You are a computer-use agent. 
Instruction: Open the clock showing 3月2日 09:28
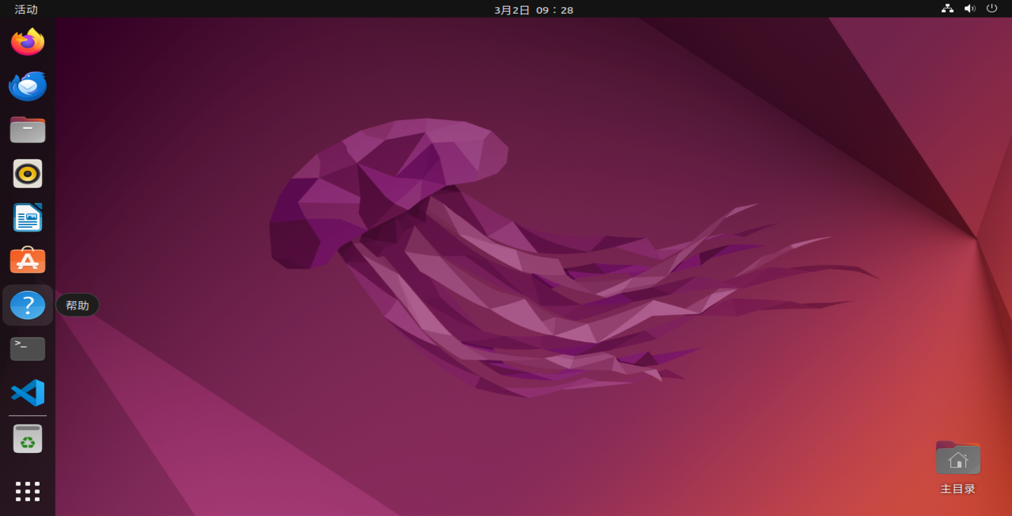534,10
